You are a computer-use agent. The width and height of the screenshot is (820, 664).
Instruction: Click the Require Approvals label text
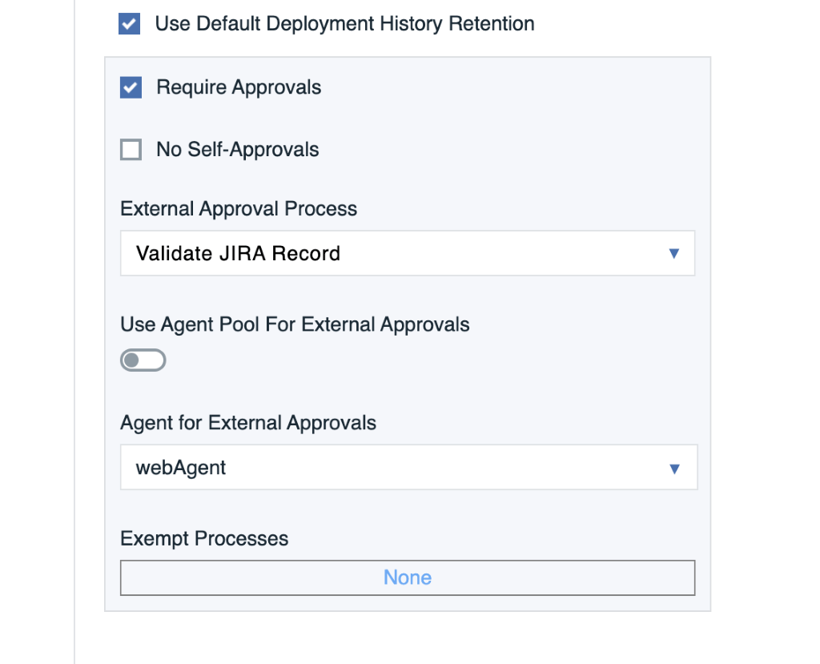(x=239, y=87)
